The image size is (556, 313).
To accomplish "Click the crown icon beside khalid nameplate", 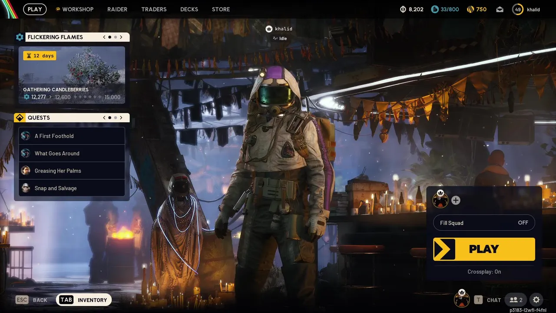I will point(269,29).
